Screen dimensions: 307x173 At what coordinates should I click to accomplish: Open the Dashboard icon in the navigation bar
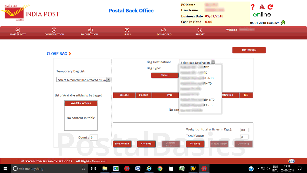(163, 30)
